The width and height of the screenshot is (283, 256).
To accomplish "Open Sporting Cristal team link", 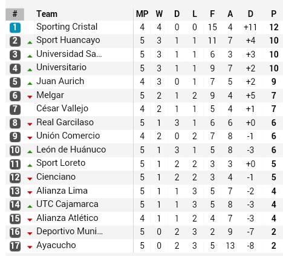I will (67, 27).
